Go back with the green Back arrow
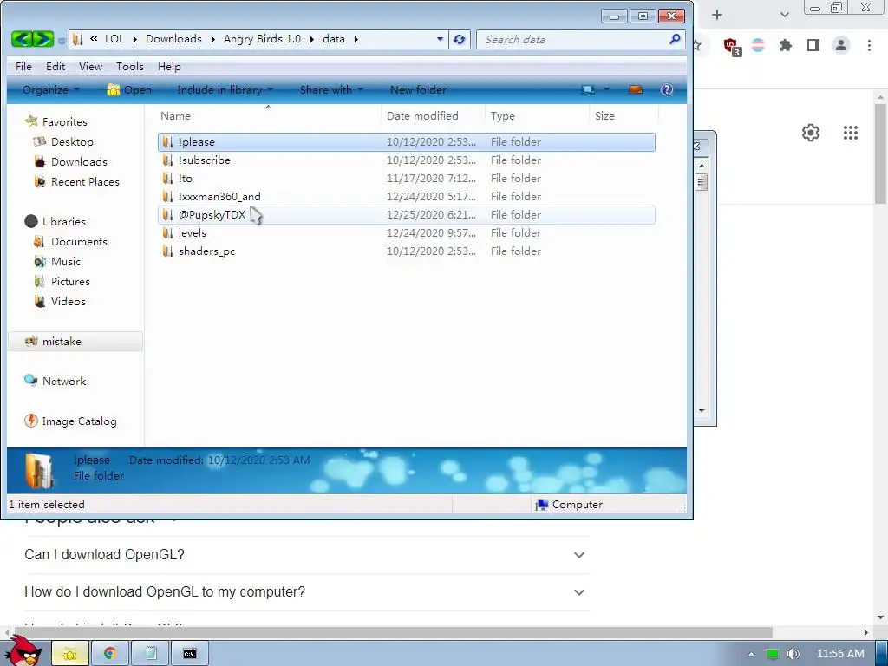888x666 pixels. (22, 39)
